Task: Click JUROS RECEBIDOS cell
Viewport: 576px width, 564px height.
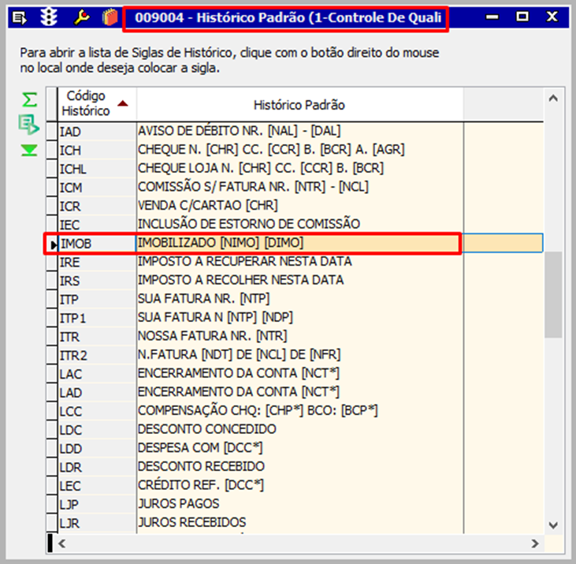Action: 299,522
